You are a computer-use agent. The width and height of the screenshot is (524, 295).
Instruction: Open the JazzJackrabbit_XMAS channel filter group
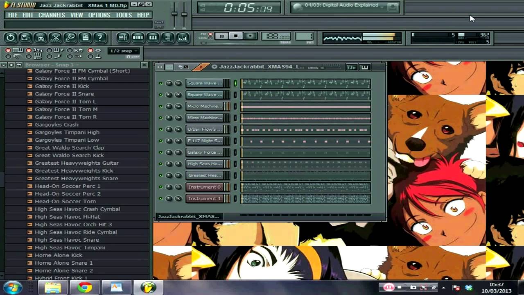coord(189,216)
